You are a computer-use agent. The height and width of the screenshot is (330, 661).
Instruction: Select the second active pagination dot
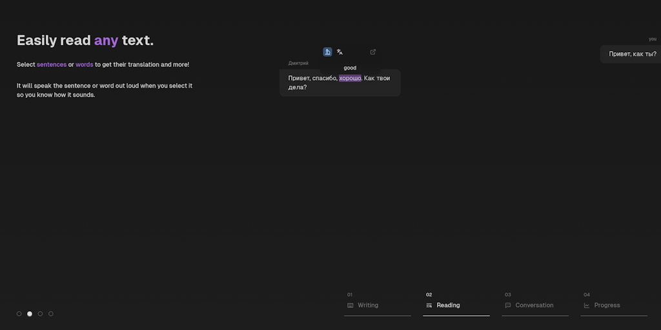(x=30, y=314)
